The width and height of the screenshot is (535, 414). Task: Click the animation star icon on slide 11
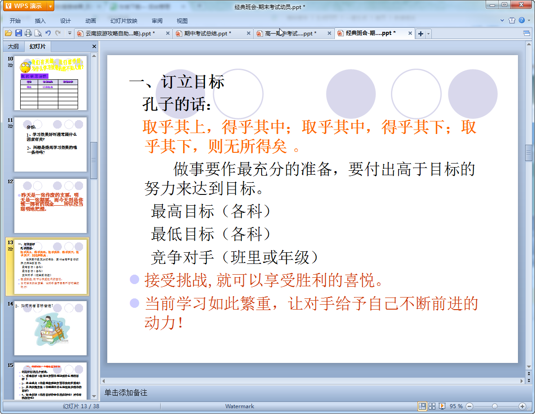point(10,126)
